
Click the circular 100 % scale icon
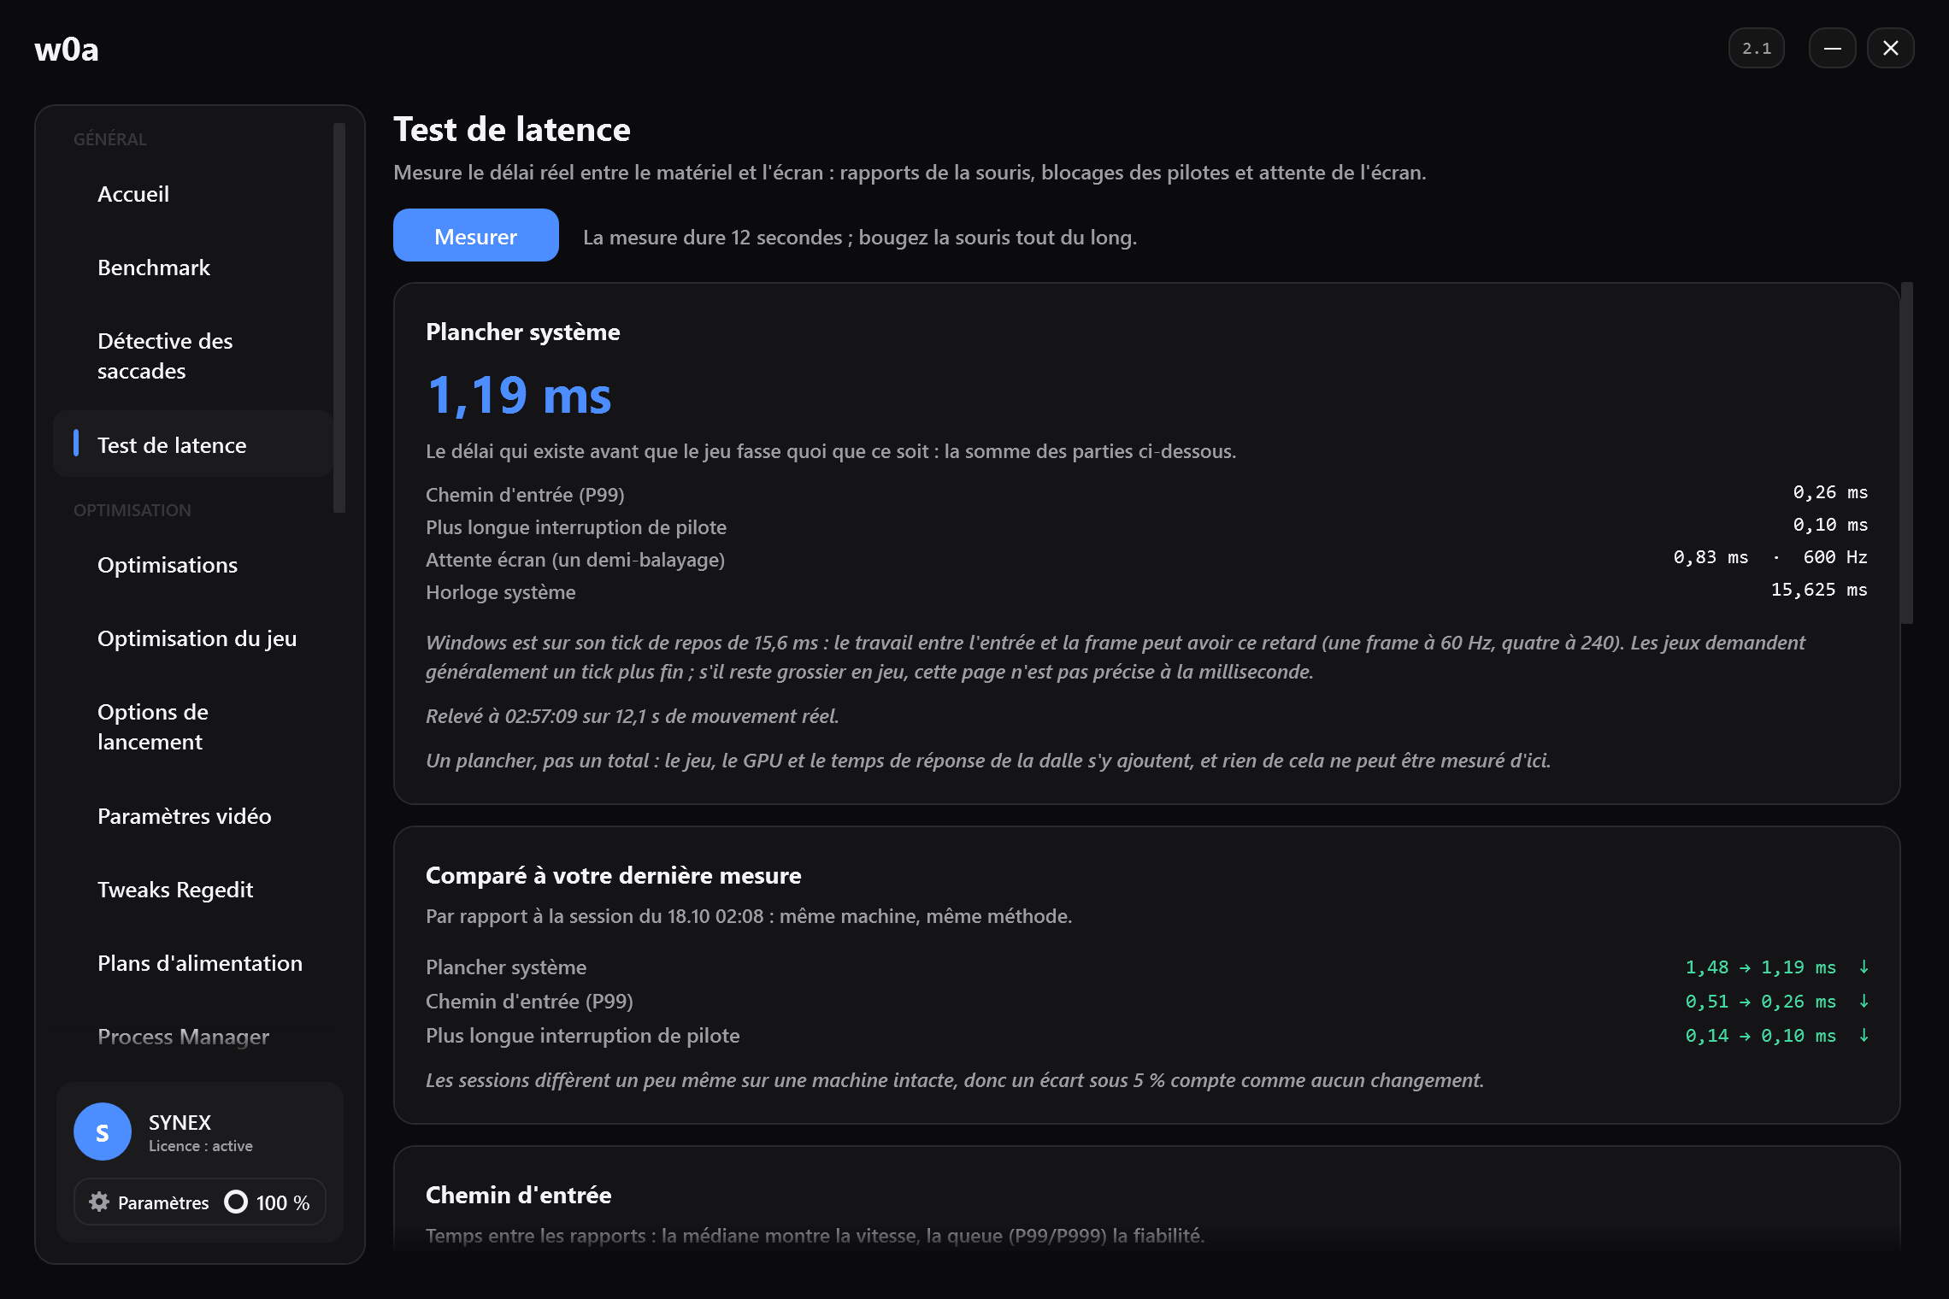(x=236, y=1202)
